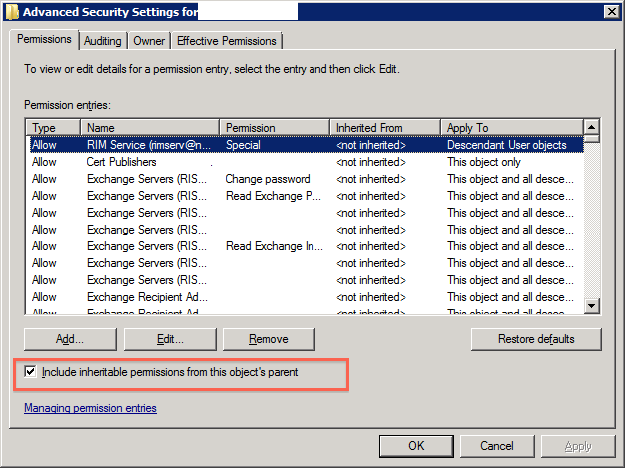The width and height of the screenshot is (625, 468).
Task: Open the Owner tab
Action: [x=149, y=41]
